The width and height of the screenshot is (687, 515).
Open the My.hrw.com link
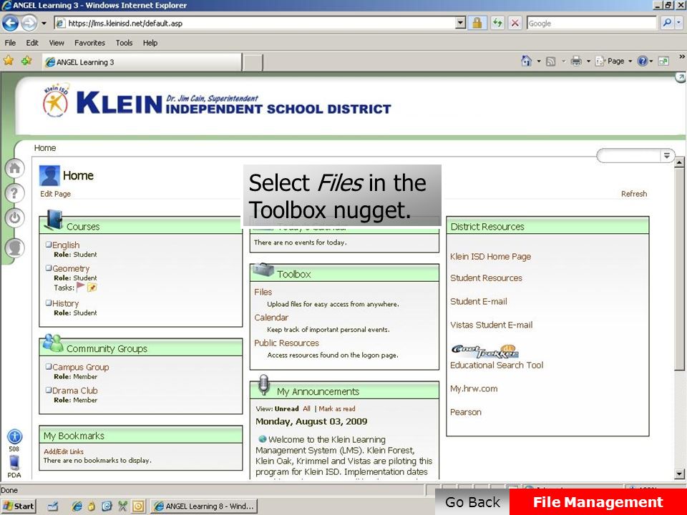tap(474, 388)
